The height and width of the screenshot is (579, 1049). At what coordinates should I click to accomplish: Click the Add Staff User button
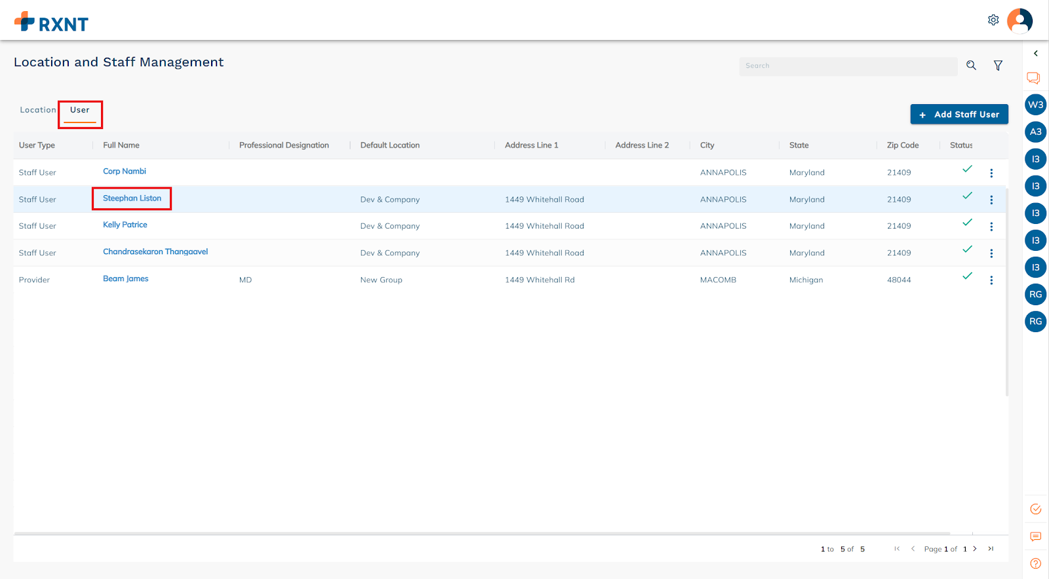click(959, 114)
